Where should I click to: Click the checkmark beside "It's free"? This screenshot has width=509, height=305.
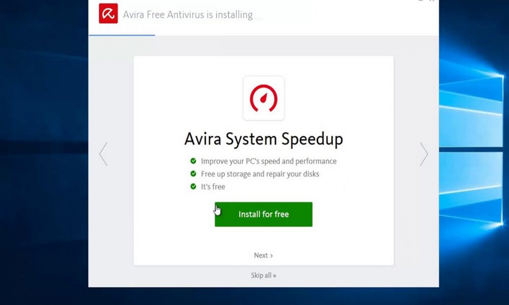coord(194,187)
